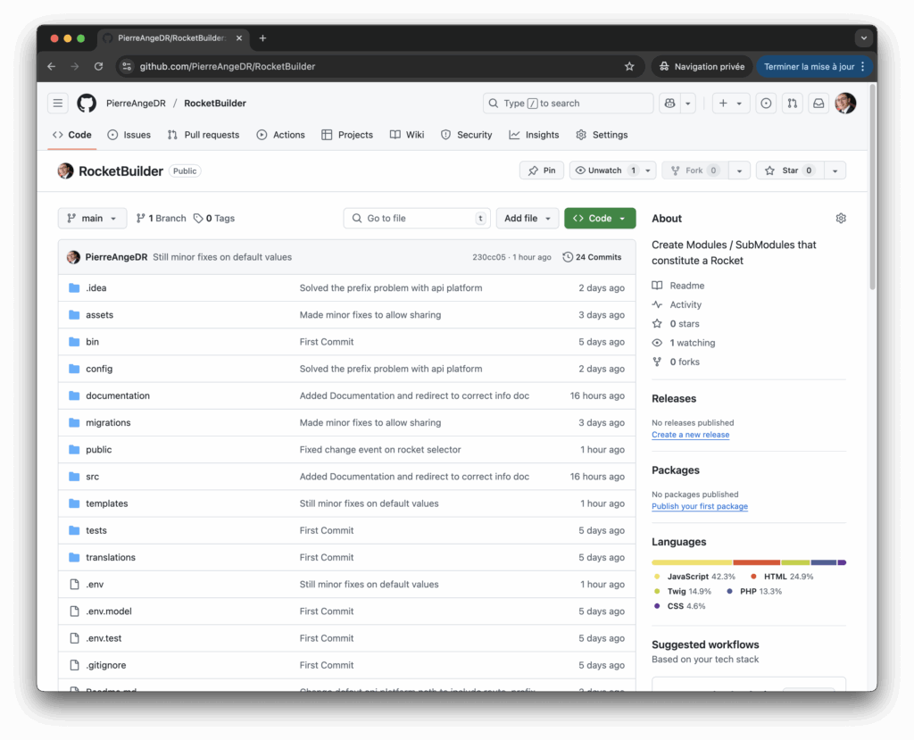The height and width of the screenshot is (740, 914).
Task: Click the browser address bar URL
Action: click(x=228, y=66)
